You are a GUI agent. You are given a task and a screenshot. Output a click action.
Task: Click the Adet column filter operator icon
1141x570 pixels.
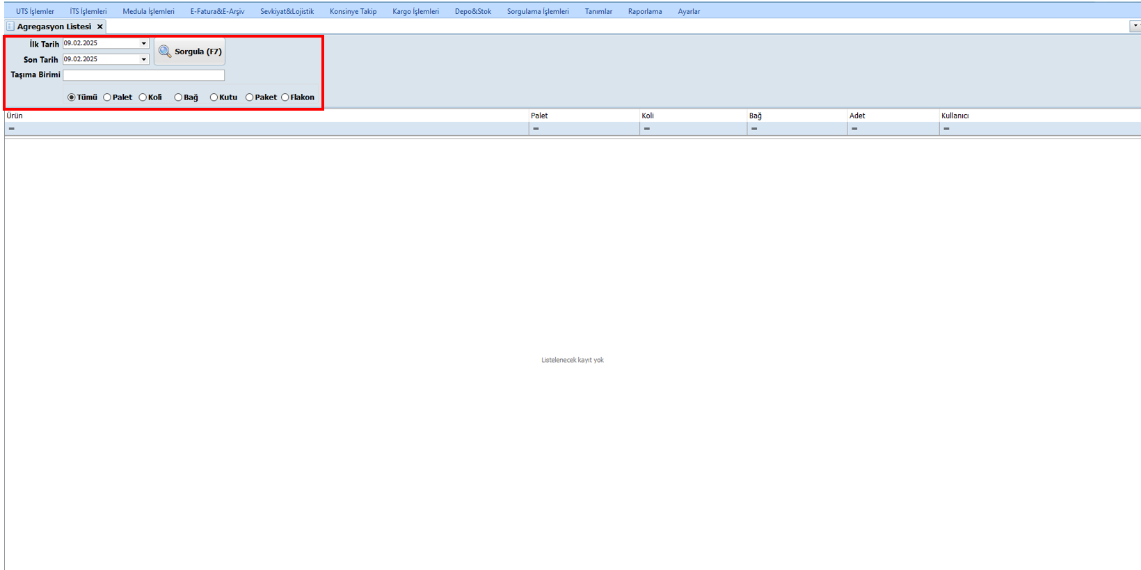854,129
